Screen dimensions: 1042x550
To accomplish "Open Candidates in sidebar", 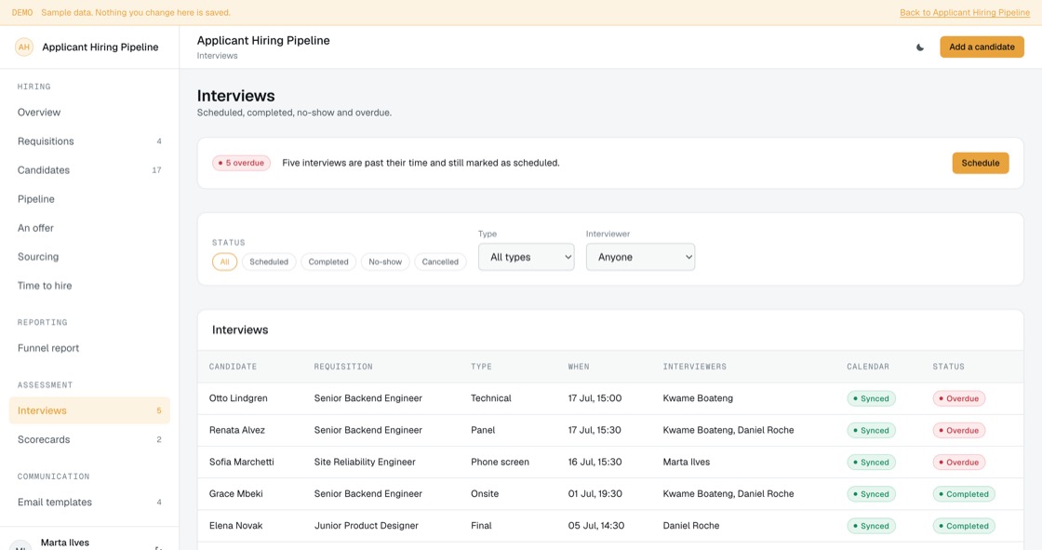I will 89,170.
